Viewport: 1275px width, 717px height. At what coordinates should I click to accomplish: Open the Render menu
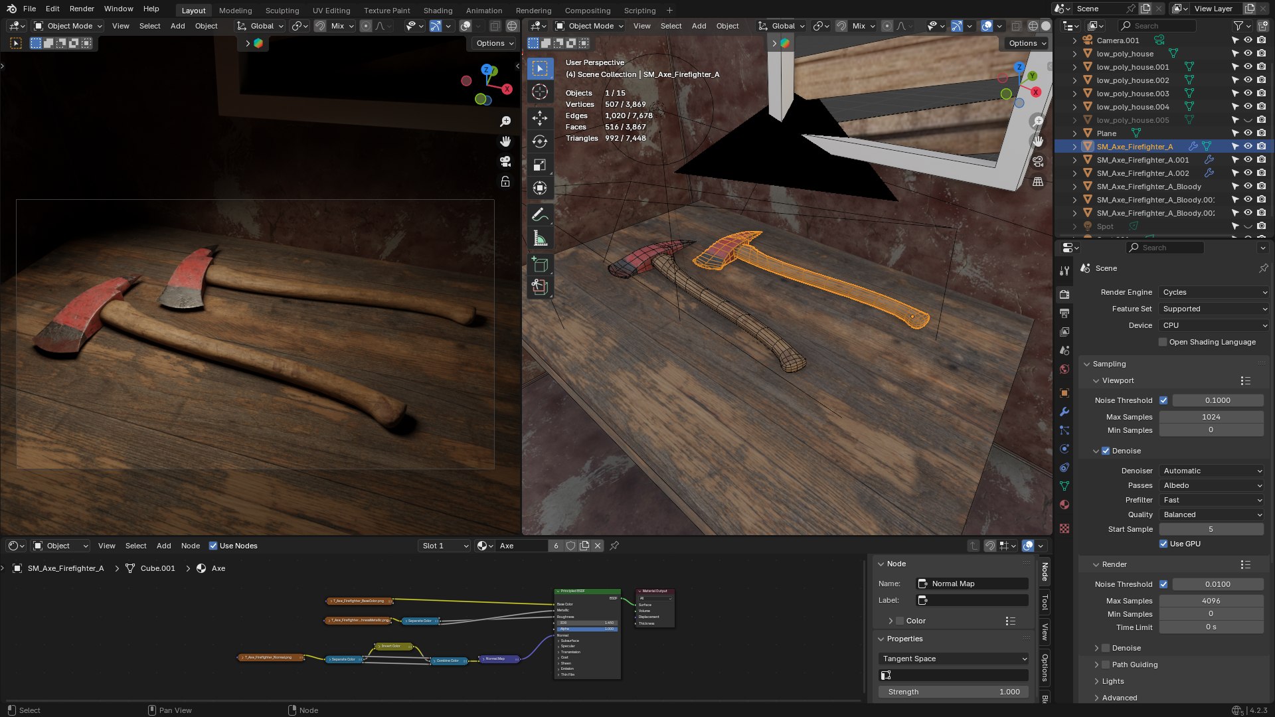pos(82,9)
